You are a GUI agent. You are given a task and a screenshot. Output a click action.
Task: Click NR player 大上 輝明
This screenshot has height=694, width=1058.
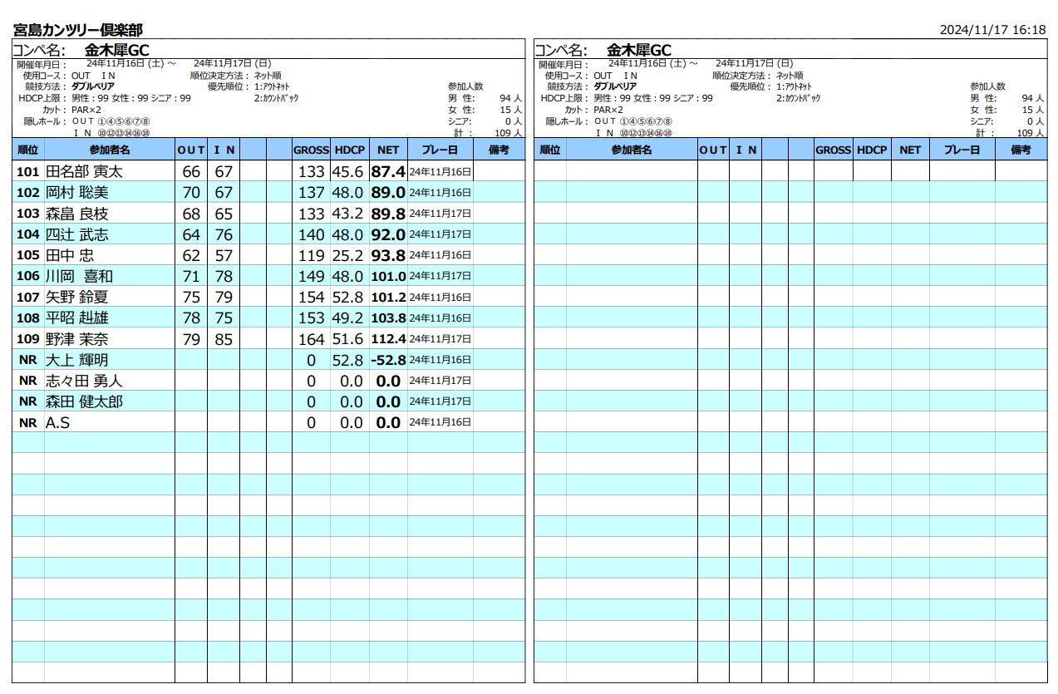click(x=77, y=360)
